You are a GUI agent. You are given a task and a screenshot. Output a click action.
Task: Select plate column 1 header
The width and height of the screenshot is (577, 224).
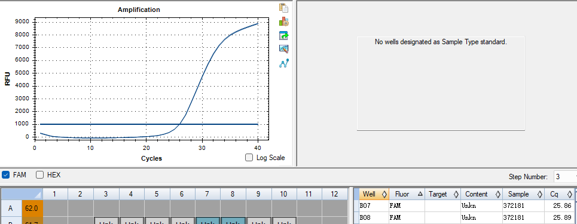pyautogui.click(x=55, y=194)
